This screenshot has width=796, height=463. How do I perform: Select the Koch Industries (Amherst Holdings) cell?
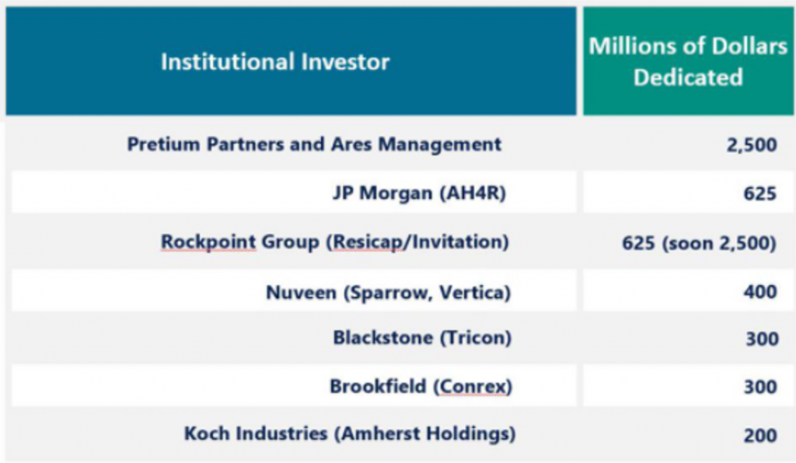[x=349, y=433]
